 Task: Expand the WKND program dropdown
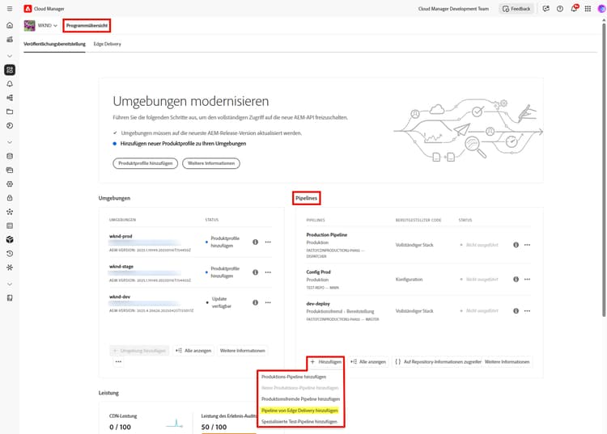[x=47, y=26]
